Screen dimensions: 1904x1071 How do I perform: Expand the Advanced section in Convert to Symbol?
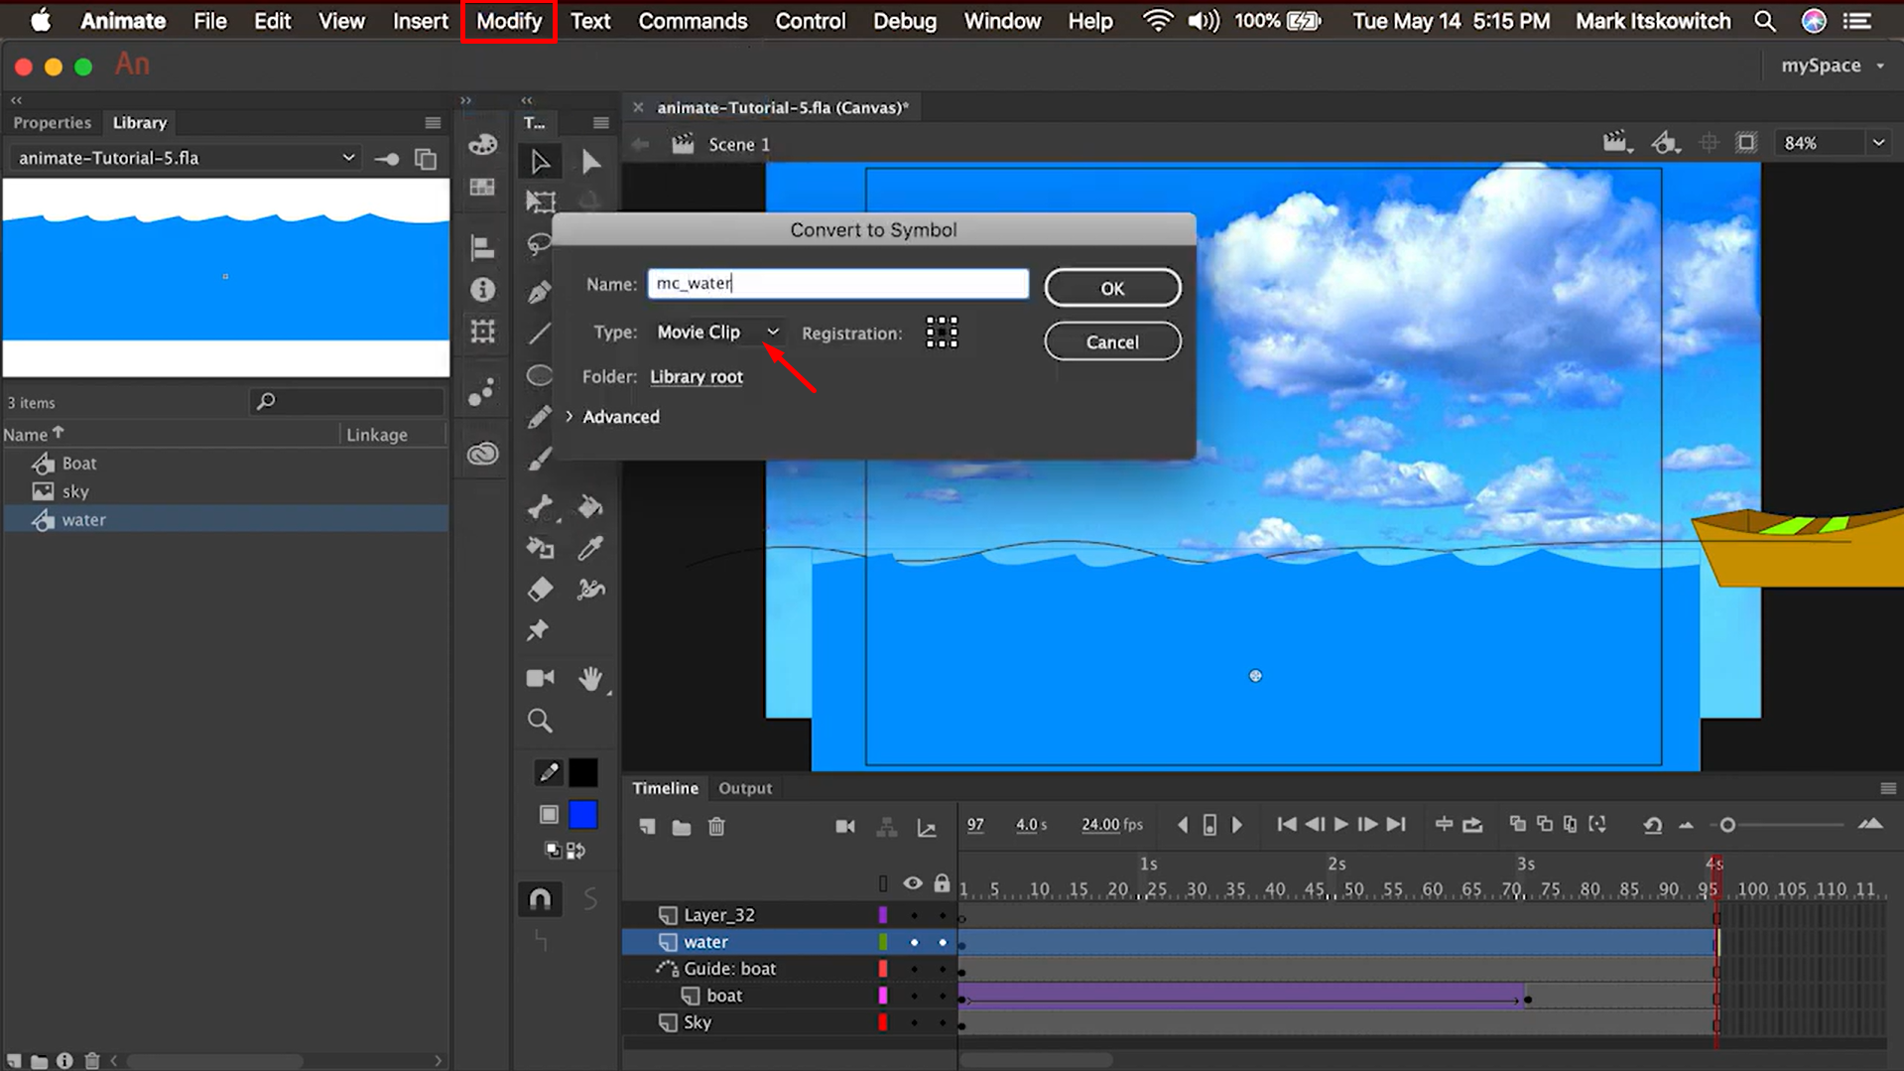(620, 417)
